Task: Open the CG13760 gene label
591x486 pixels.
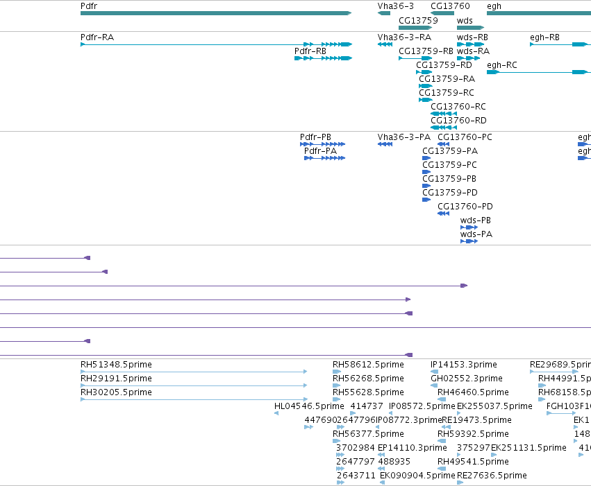Action: (450, 6)
